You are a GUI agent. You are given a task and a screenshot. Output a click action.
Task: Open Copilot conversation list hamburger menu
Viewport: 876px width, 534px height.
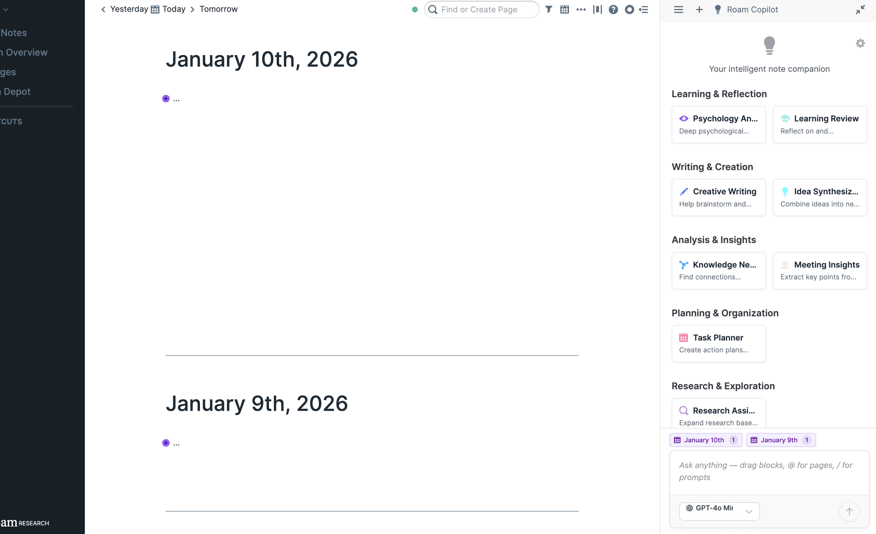678,9
